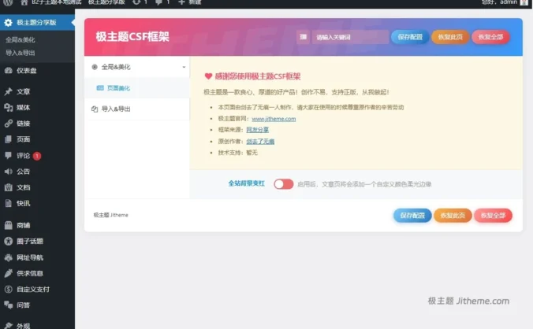Click the top 恢复此页 button in the header

click(x=450, y=37)
